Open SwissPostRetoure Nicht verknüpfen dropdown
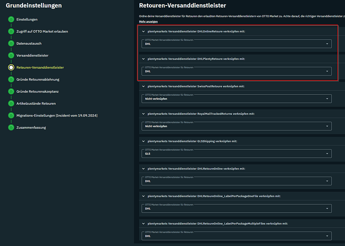This screenshot has height=246, width=345. (x=236, y=99)
